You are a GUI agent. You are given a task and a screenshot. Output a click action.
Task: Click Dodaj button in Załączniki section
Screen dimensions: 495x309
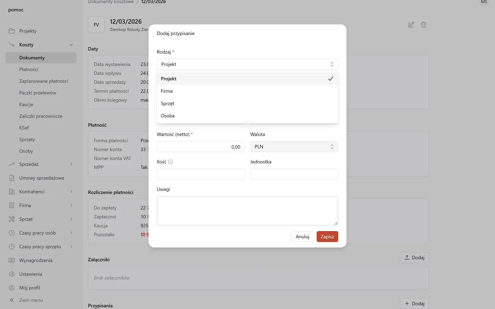coord(414,257)
